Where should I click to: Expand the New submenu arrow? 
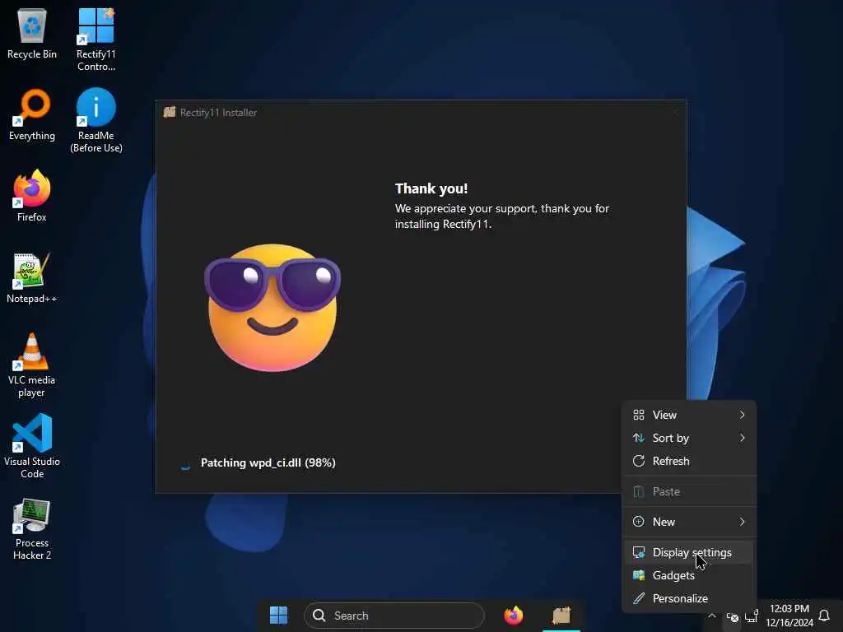click(742, 522)
